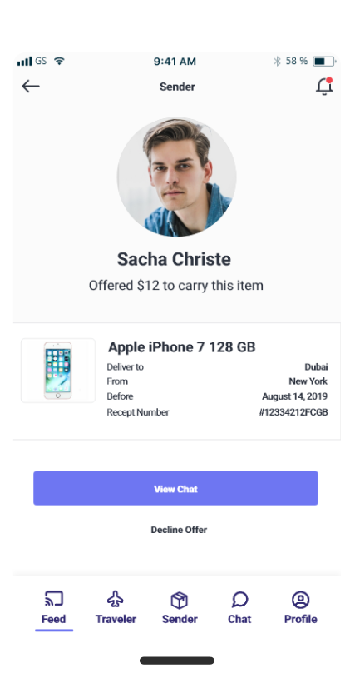This screenshot has height=683, width=355.
Task: Select the Feed cast icon
Action: point(54,599)
